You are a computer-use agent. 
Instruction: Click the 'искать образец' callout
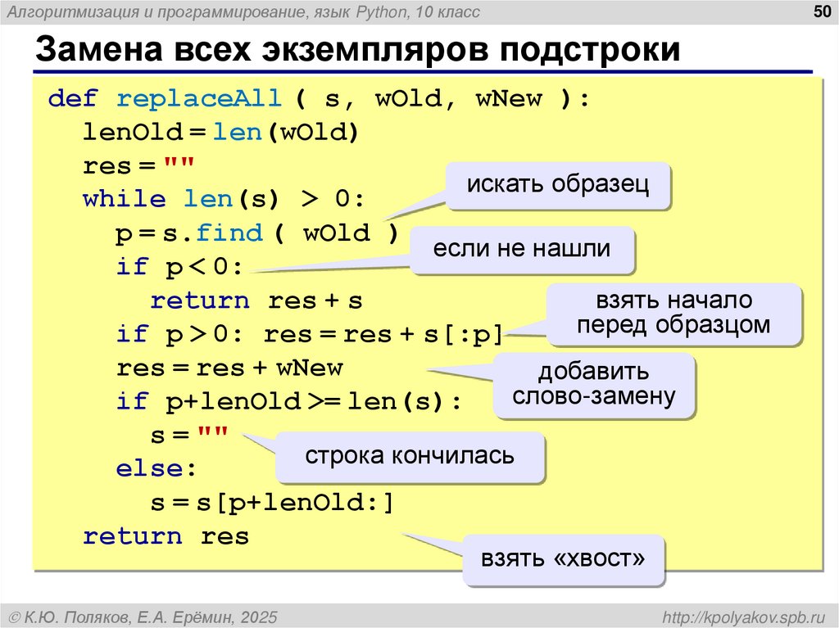(557, 185)
